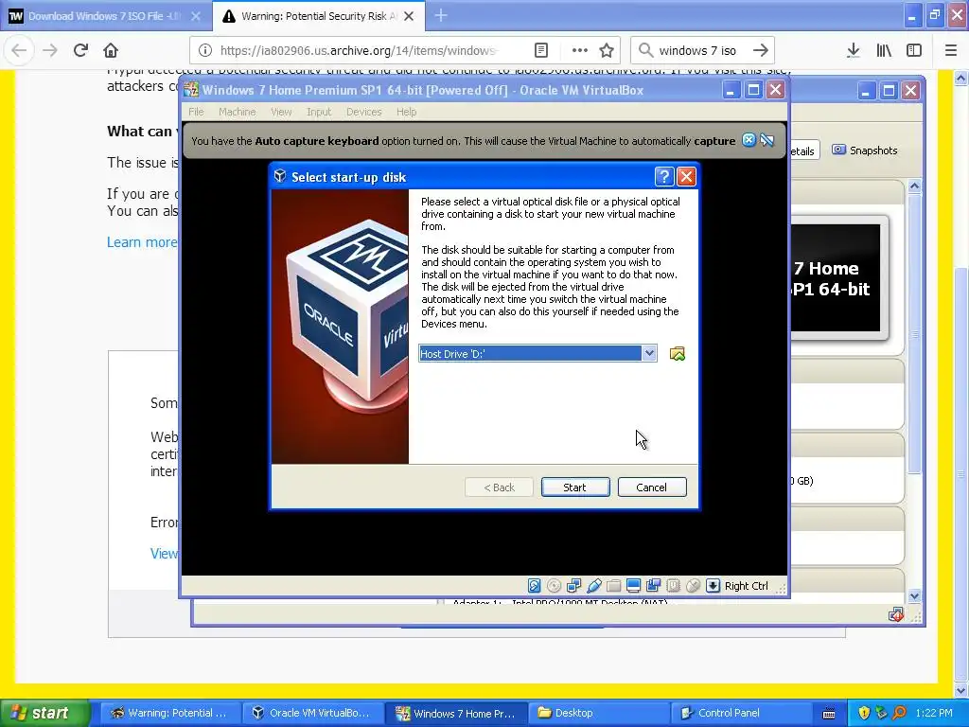Click the shared folders icon in VM status bar

pos(613,585)
